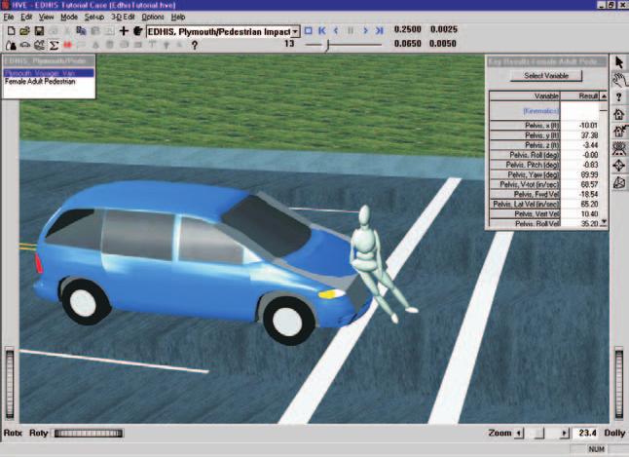Screen dimensions: 629x457
Task: Click the view all scene icon
Action: click(x=619, y=148)
